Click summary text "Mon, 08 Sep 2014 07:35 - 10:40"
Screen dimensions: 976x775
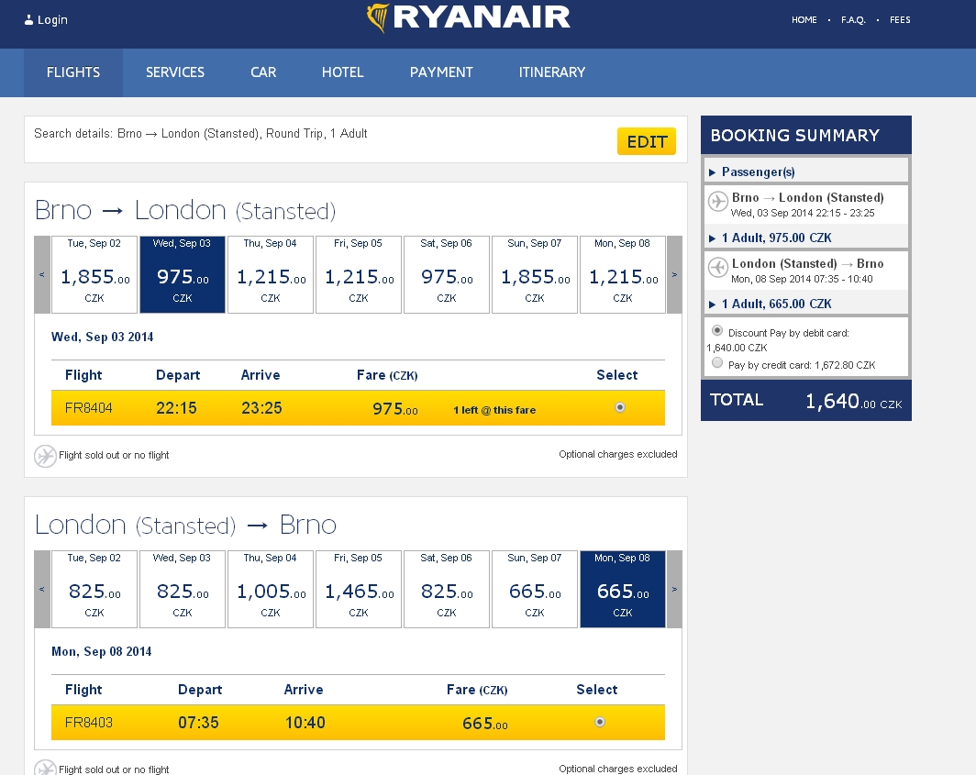(x=802, y=279)
